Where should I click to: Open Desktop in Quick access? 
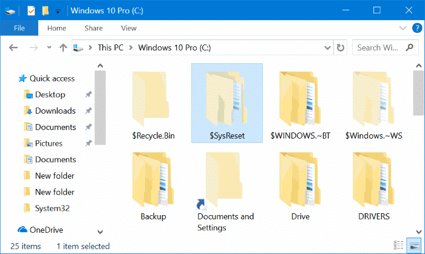[x=44, y=95]
